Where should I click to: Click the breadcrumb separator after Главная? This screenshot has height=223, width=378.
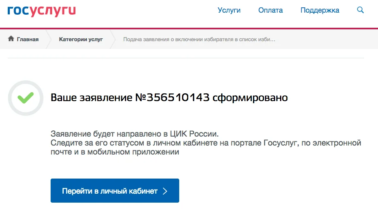[49, 40]
